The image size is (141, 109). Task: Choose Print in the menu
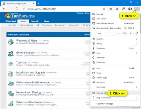115,68
